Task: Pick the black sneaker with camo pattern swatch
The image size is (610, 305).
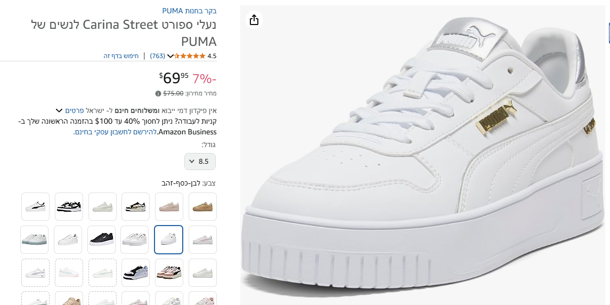Action: (x=135, y=206)
